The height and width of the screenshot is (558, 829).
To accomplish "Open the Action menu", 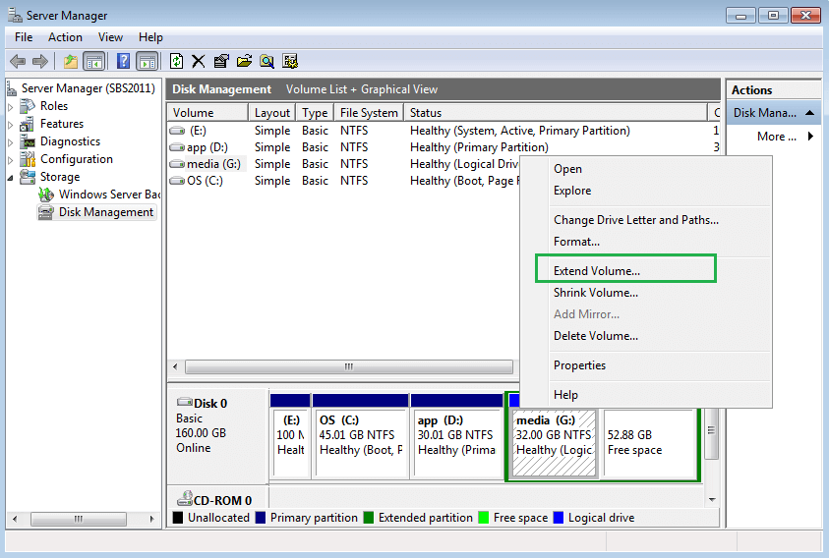I will [x=65, y=37].
